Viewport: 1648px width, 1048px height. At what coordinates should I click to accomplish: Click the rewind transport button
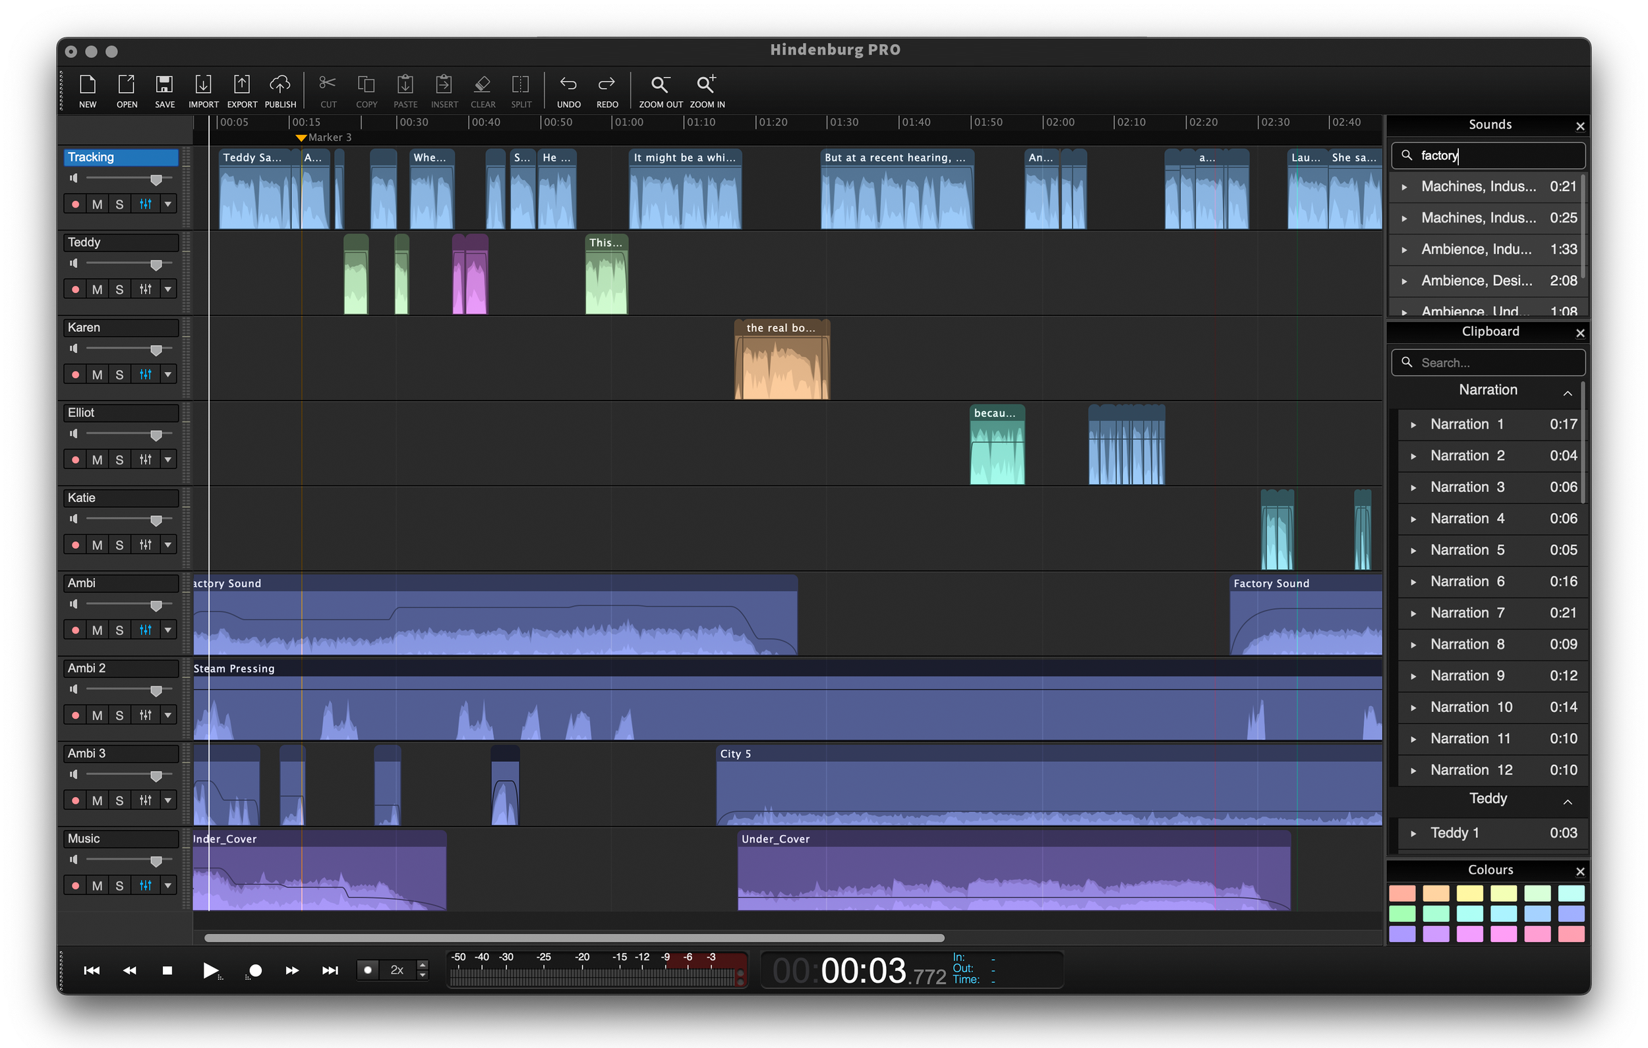(129, 970)
